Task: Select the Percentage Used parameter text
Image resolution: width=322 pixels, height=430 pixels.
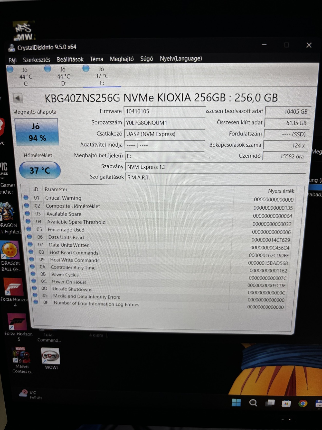Action: [x=66, y=229]
